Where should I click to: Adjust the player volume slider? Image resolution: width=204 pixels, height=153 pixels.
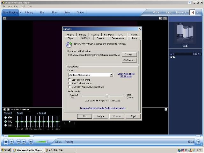click(41, 142)
